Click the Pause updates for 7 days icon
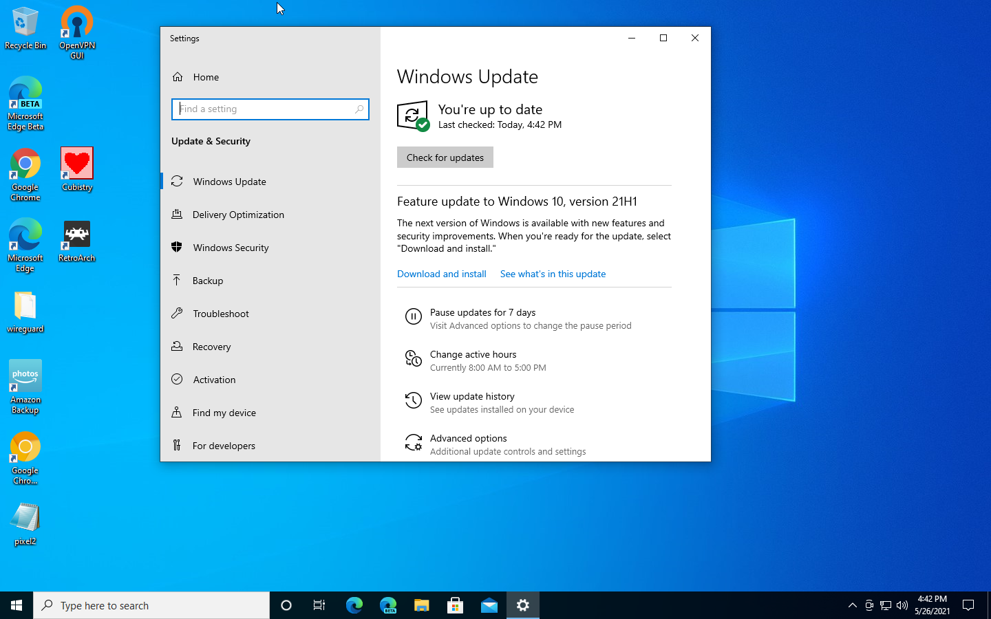The width and height of the screenshot is (991, 619). click(413, 316)
